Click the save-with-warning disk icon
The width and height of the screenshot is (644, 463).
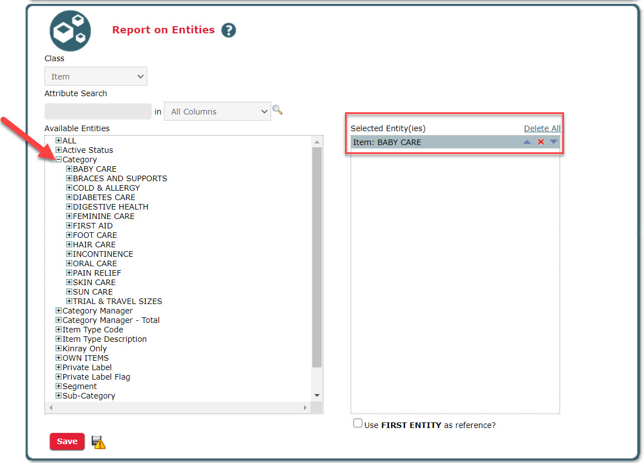pyautogui.click(x=98, y=442)
